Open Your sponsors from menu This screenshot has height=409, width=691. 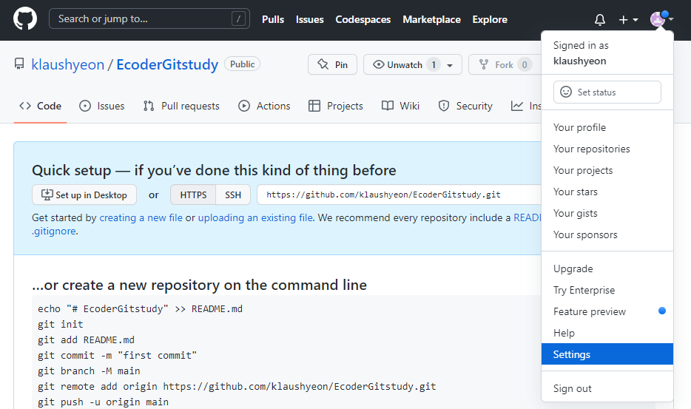(x=607, y=235)
